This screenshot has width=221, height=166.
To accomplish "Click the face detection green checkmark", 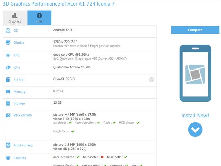I will point(98,123).
